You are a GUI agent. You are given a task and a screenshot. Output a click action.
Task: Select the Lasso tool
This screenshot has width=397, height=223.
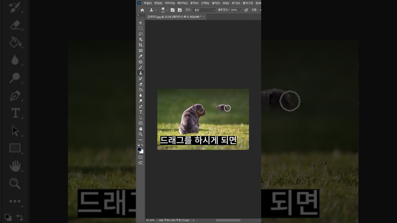[141, 34]
